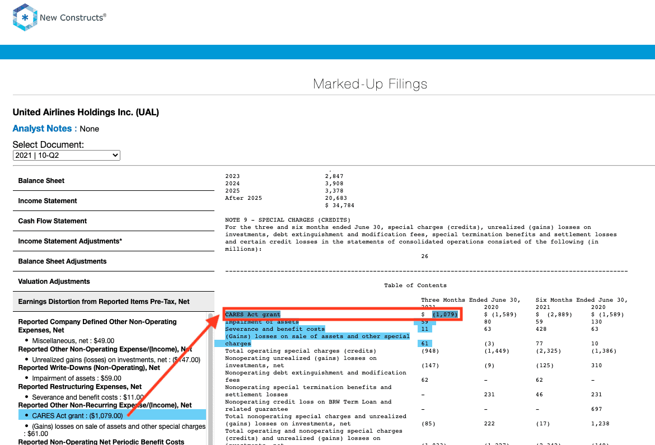
Task: Click the $ 34,784 total in filing
Action: (340, 205)
